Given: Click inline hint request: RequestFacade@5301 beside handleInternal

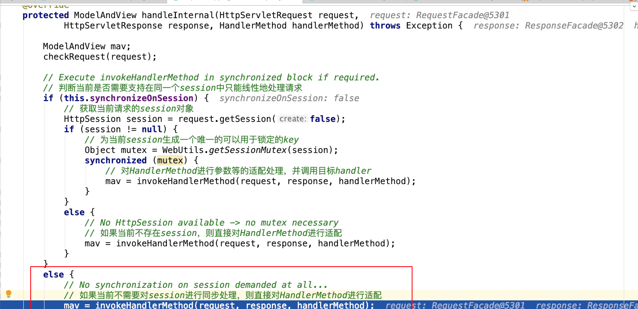Looking at the screenshot, I should 440,15.
